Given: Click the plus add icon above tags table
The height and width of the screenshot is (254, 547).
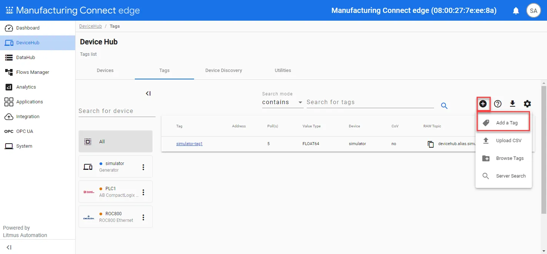Looking at the screenshot, I should click(x=483, y=104).
